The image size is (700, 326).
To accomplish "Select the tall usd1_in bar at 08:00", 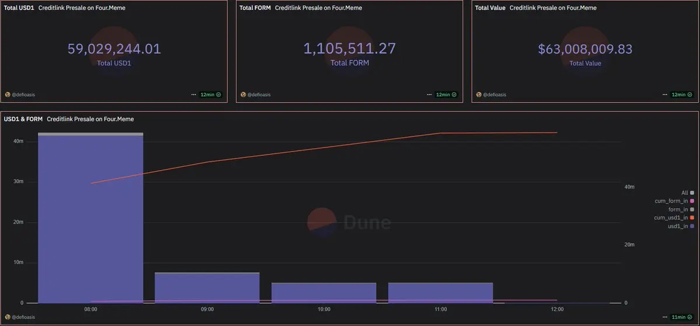I will 90,219.
